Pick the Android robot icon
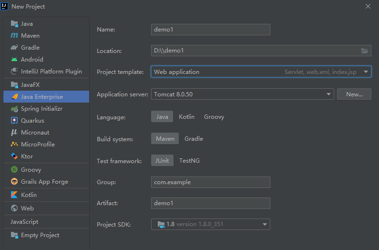This screenshot has height=250, width=379. click(x=14, y=59)
